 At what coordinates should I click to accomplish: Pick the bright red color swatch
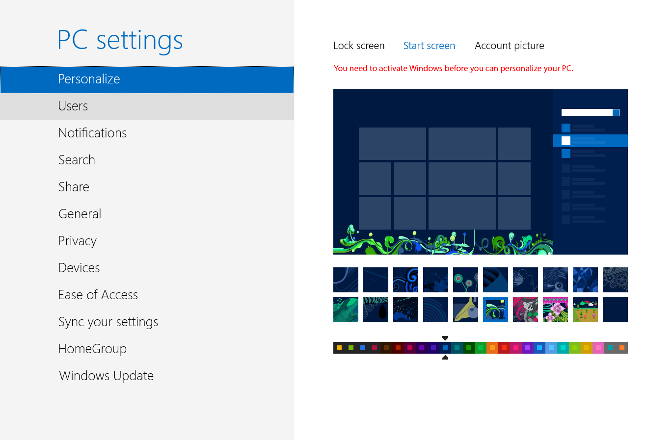[504, 348]
